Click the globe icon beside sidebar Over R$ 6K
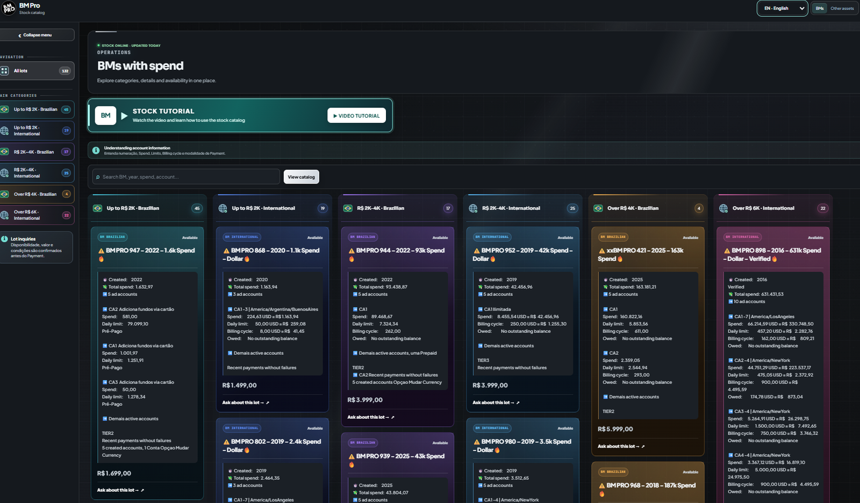The image size is (860, 503). 5,215
